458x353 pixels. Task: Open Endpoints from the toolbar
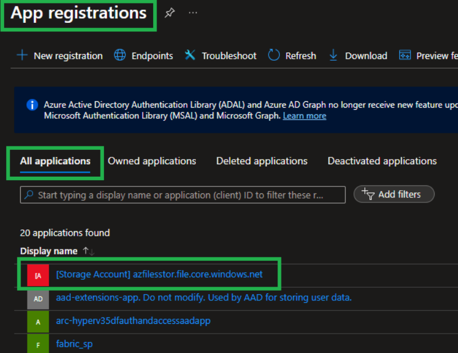point(143,55)
